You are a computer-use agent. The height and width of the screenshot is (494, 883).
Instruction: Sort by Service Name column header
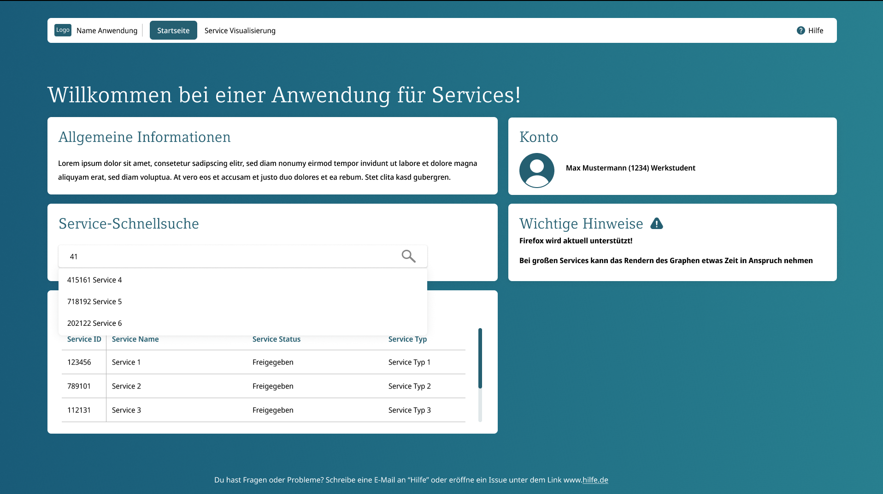(135, 339)
